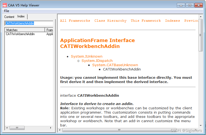206x135 pixels.
Task: Click the index search input field
Action: (29, 23)
